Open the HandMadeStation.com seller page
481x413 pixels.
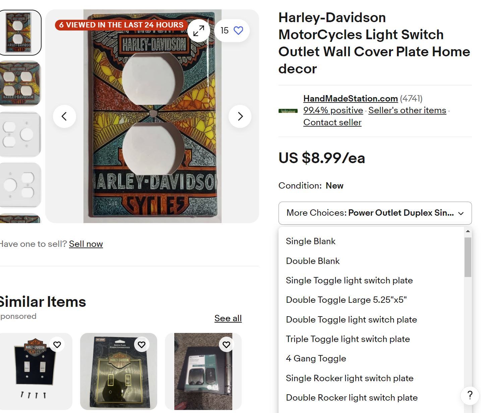[x=350, y=98]
